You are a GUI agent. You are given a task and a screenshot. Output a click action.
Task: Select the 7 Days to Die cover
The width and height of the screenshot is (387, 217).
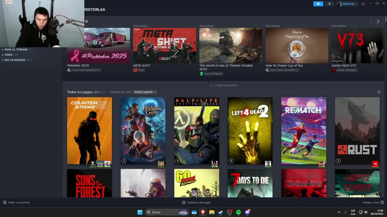[x=250, y=183]
